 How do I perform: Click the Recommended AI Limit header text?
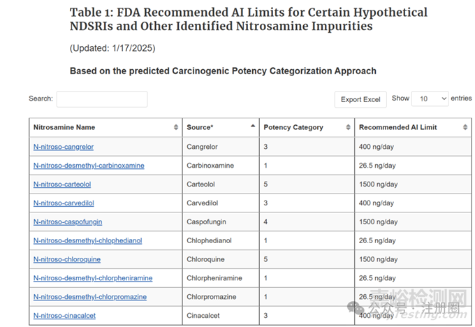point(397,128)
